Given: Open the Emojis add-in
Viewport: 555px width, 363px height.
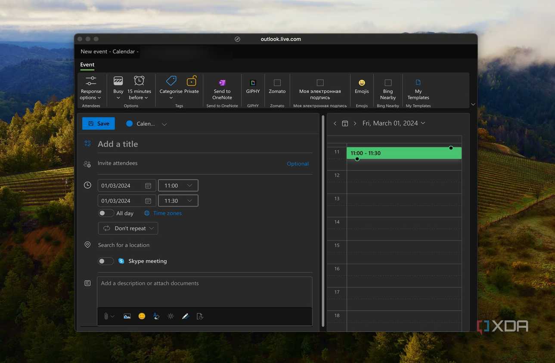Looking at the screenshot, I should (x=362, y=86).
